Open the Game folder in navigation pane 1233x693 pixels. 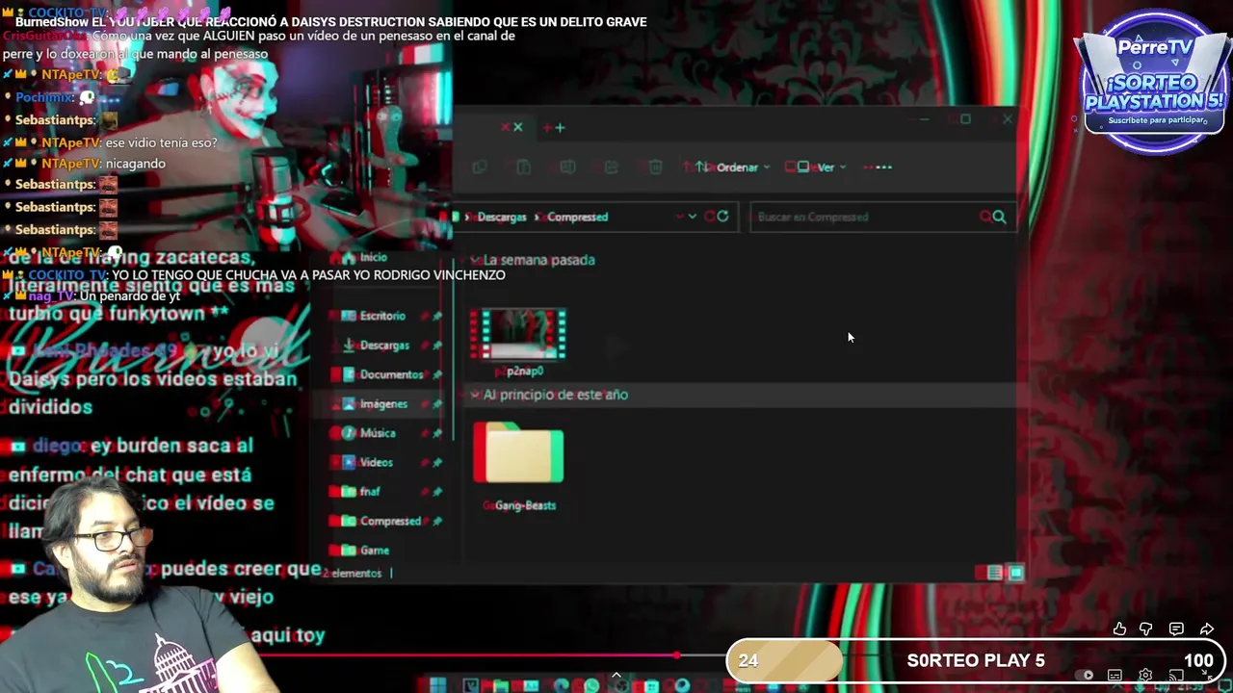click(x=366, y=551)
